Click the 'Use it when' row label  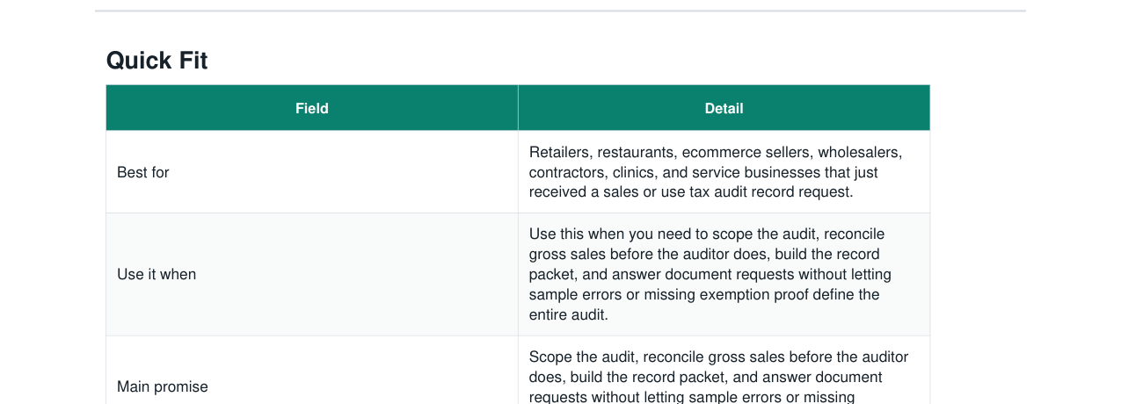click(x=157, y=274)
